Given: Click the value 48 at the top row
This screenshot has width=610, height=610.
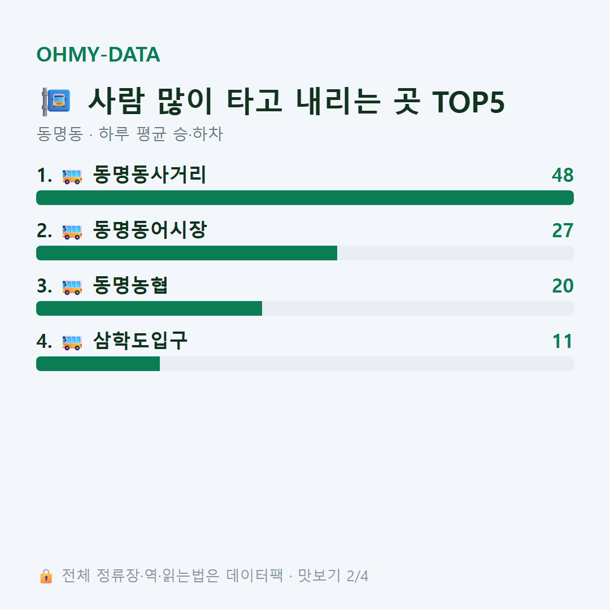Looking at the screenshot, I should pyautogui.click(x=563, y=175).
